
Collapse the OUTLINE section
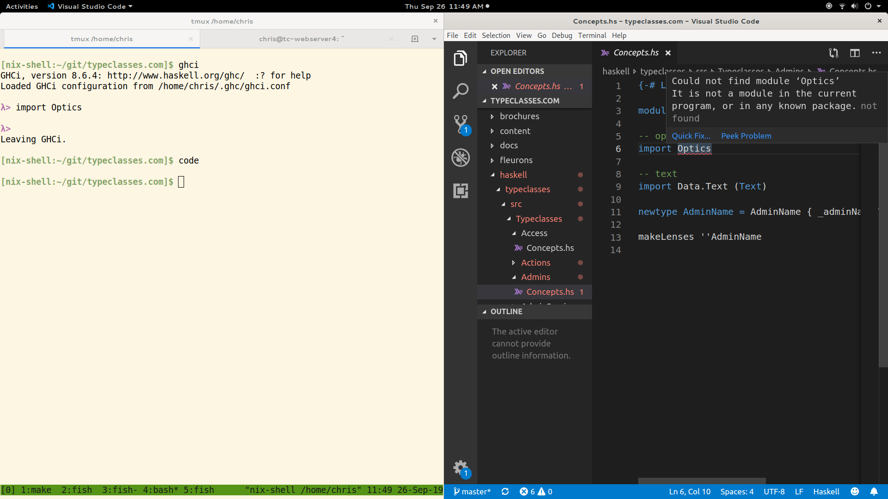click(x=535, y=311)
